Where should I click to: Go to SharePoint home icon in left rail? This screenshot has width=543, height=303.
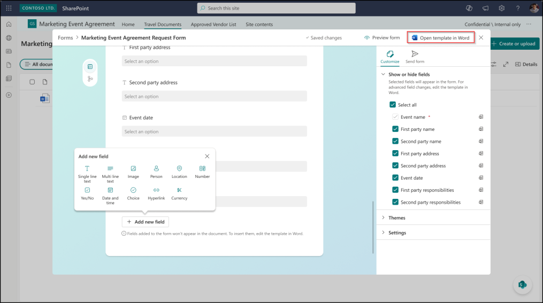pyautogui.click(x=9, y=24)
